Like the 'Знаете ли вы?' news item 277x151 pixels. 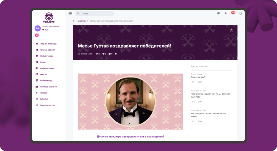[193, 82]
